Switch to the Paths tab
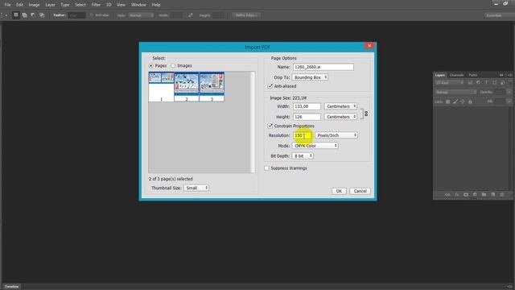 473,75
